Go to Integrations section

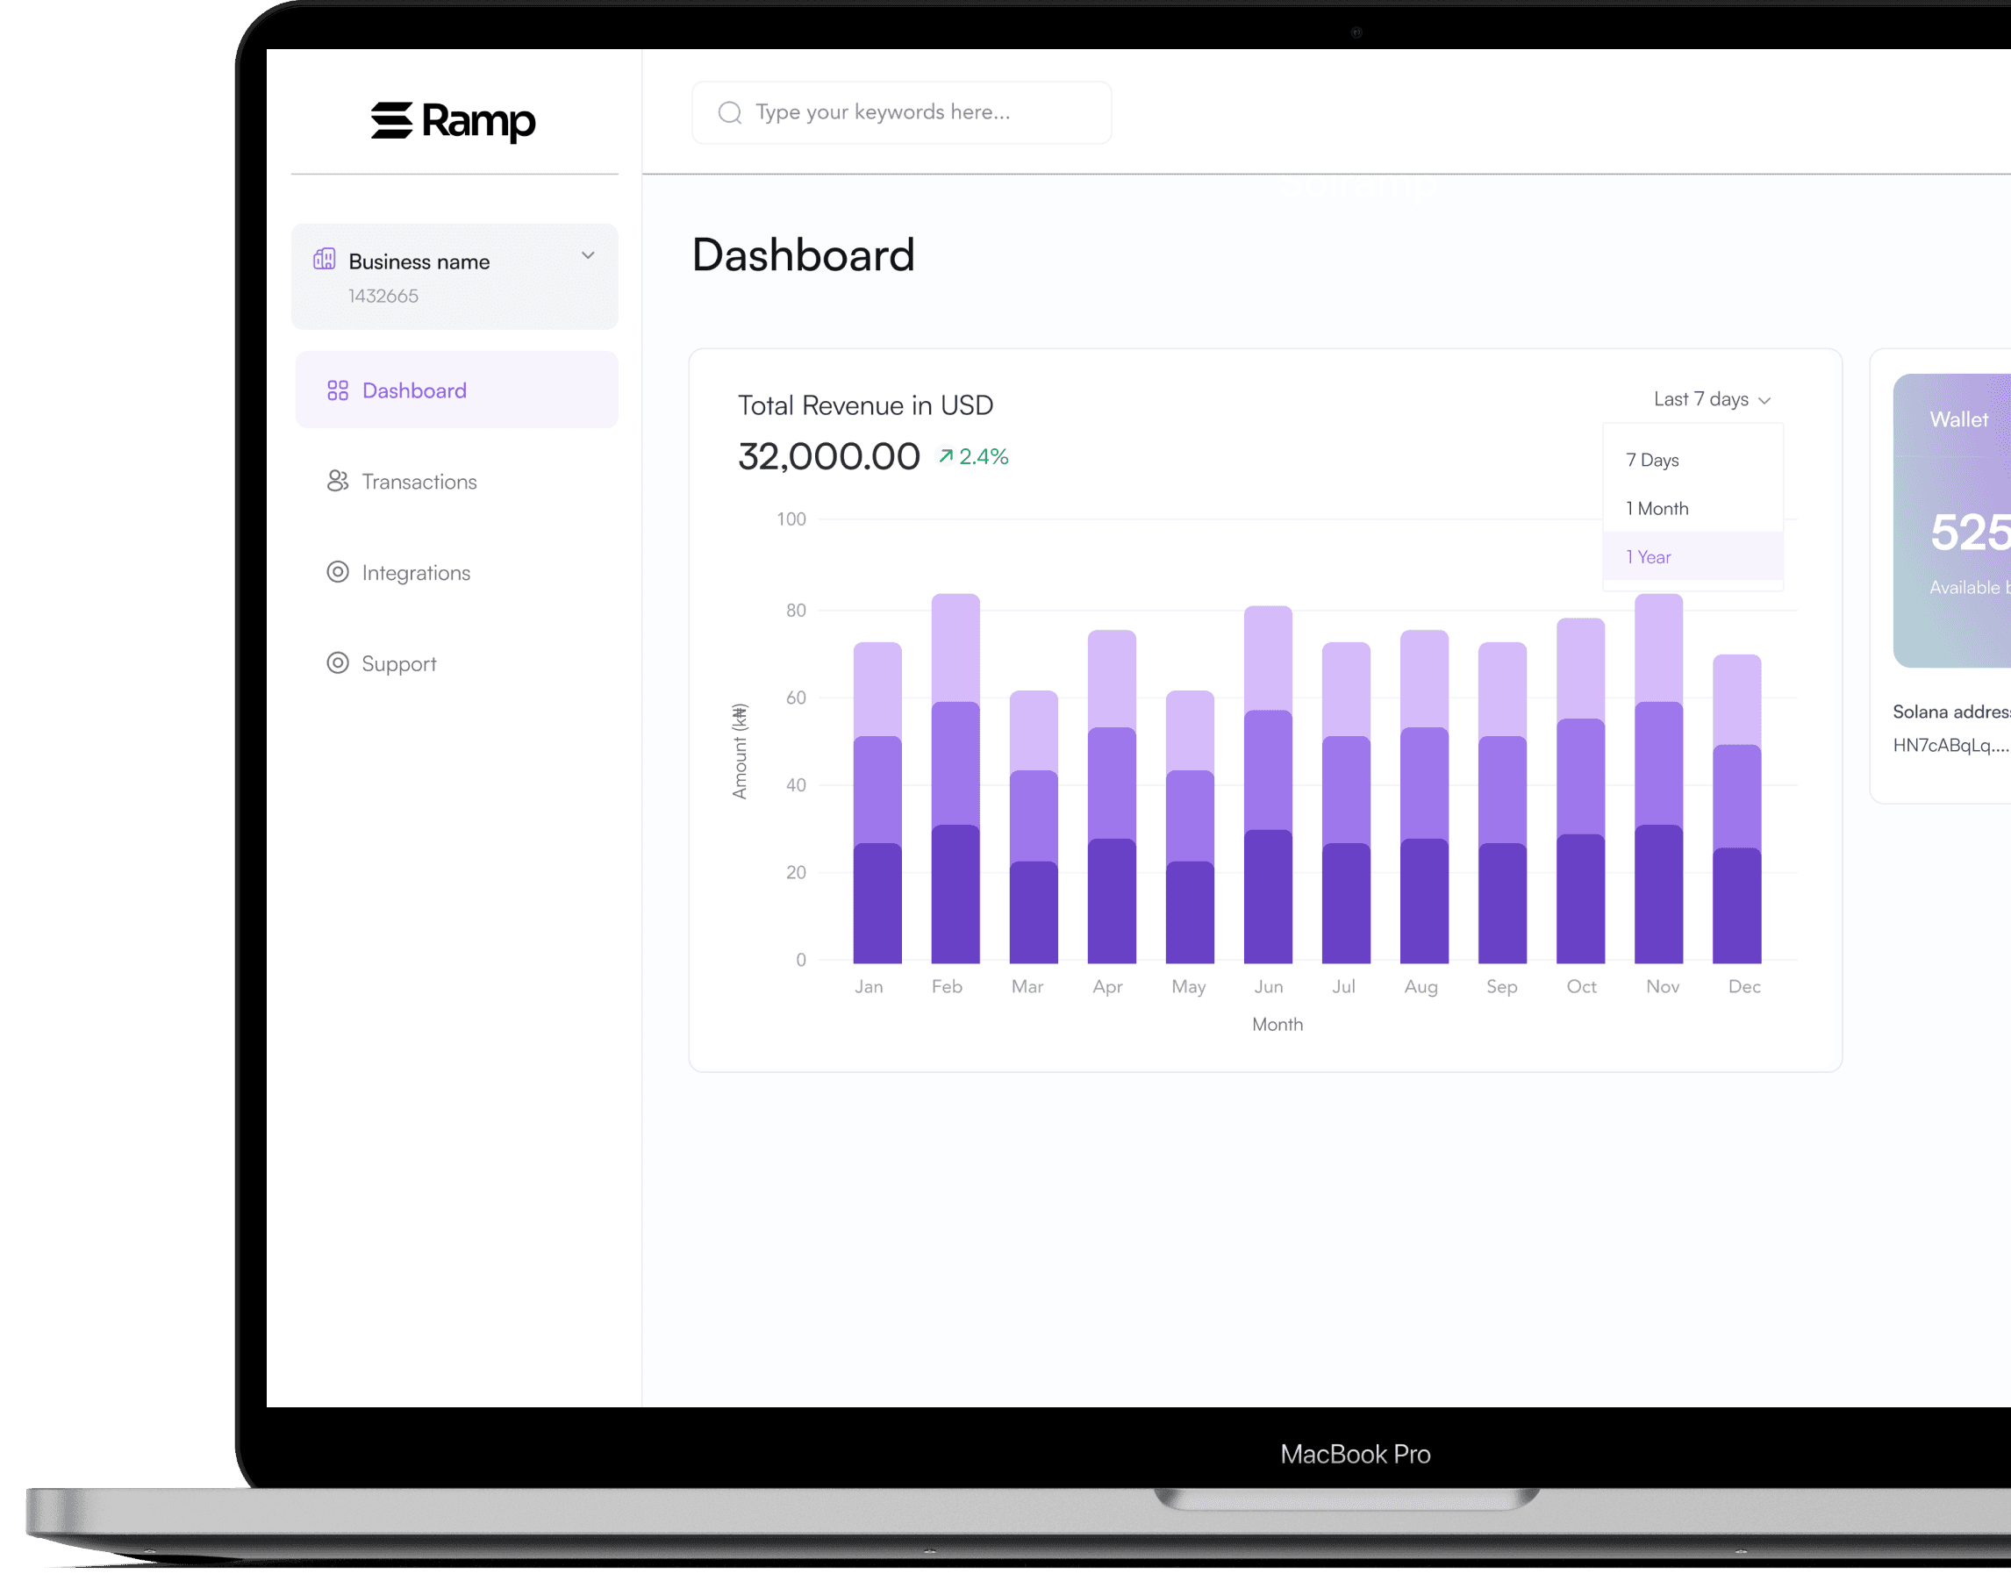click(416, 573)
